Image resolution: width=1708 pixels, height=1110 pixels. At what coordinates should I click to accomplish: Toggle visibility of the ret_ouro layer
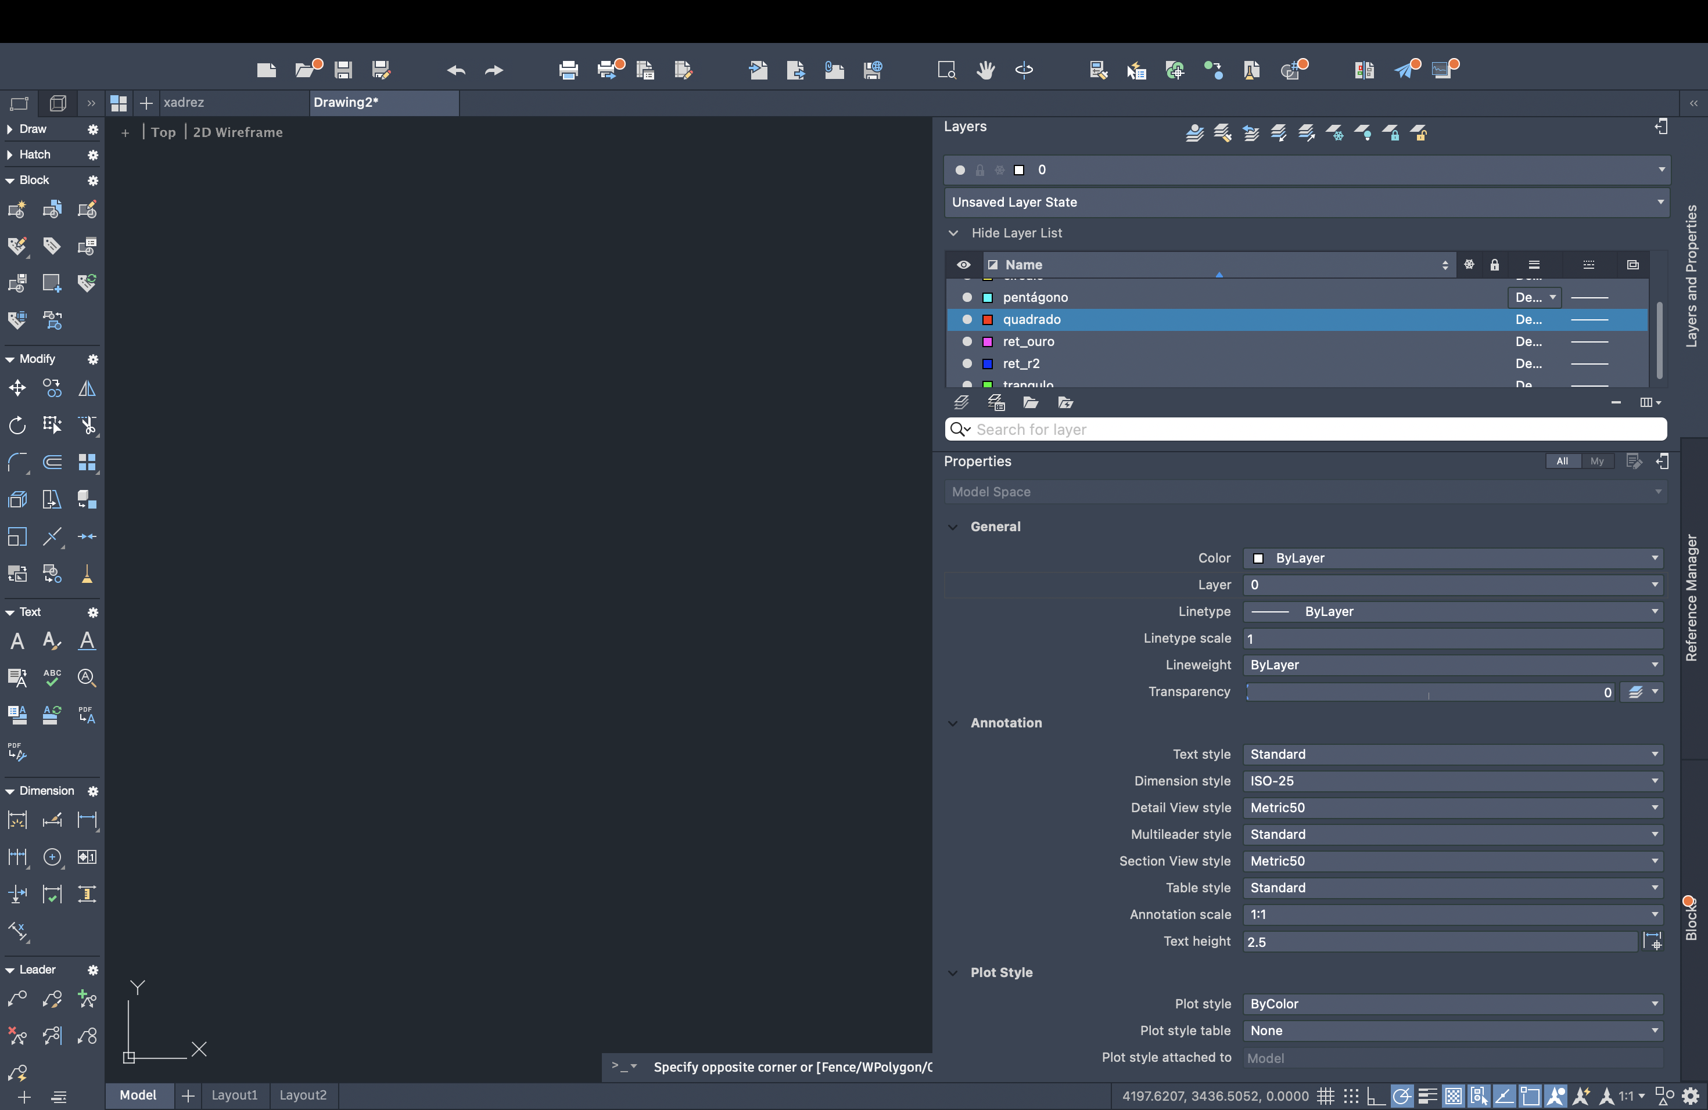967,342
